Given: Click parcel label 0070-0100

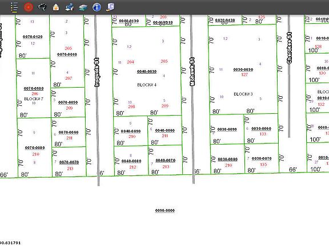Looking at the screenshot, I should pyautogui.click(x=34, y=88).
